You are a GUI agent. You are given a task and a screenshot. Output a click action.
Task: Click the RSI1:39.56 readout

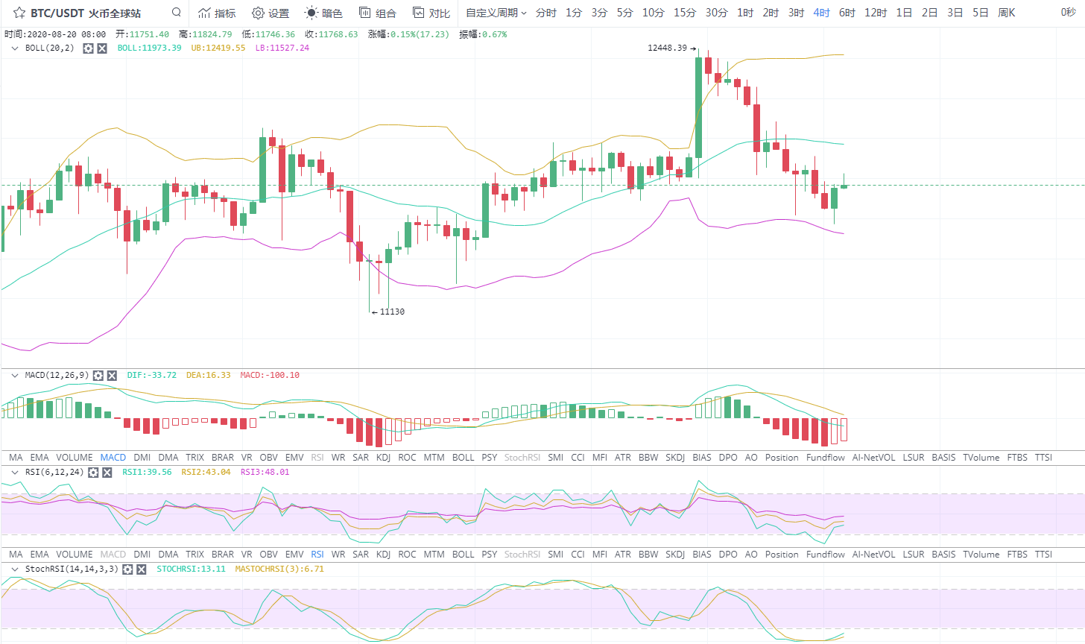147,473
